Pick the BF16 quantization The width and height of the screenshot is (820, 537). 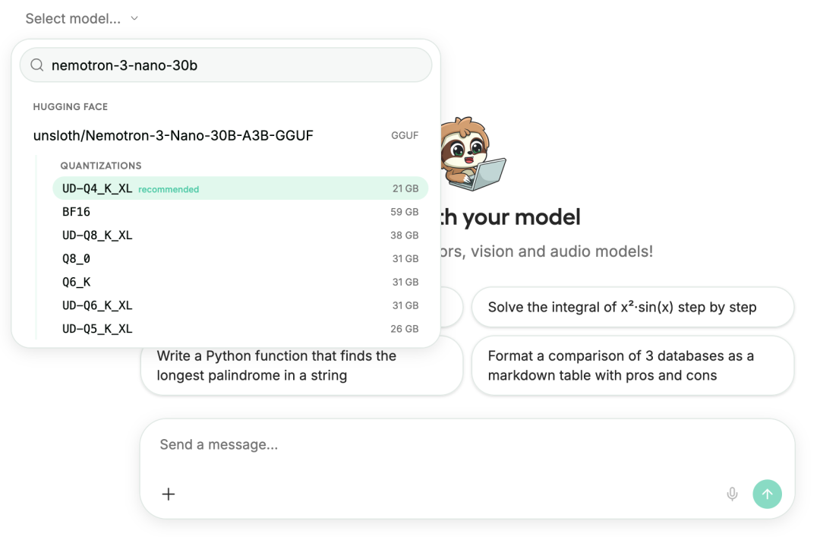tap(240, 212)
